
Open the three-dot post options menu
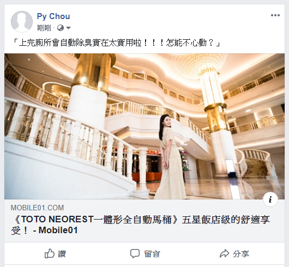coord(275,15)
